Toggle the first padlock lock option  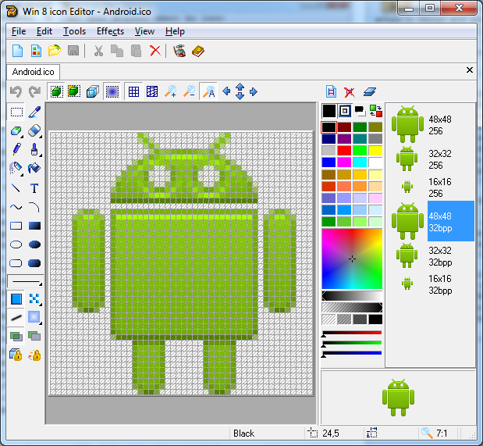click(x=16, y=355)
